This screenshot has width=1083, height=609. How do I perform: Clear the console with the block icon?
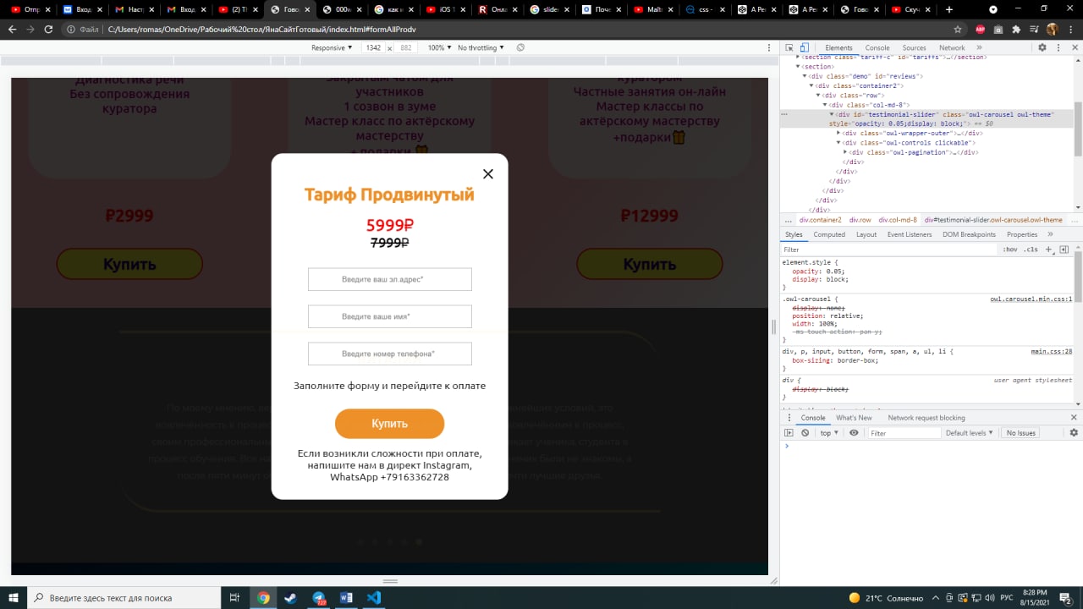click(805, 433)
